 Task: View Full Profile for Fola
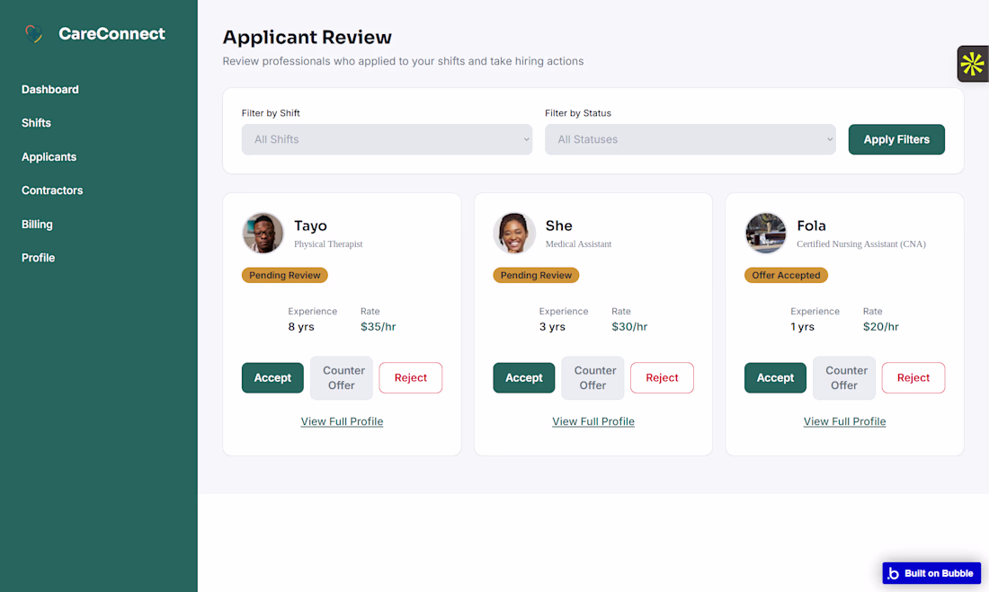coord(844,421)
